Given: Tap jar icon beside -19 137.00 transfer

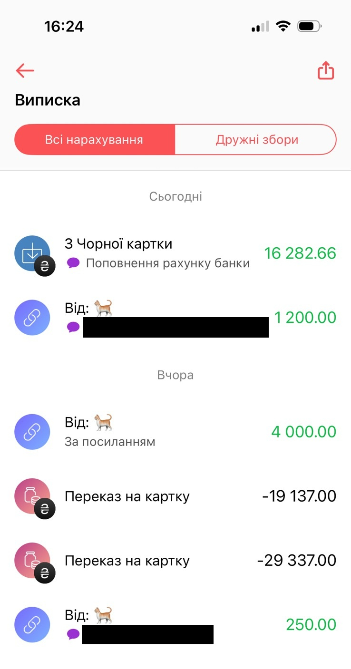Looking at the screenshot, I should 32,496.
